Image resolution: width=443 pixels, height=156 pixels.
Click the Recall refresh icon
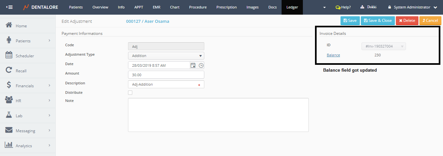coord(9,70)
